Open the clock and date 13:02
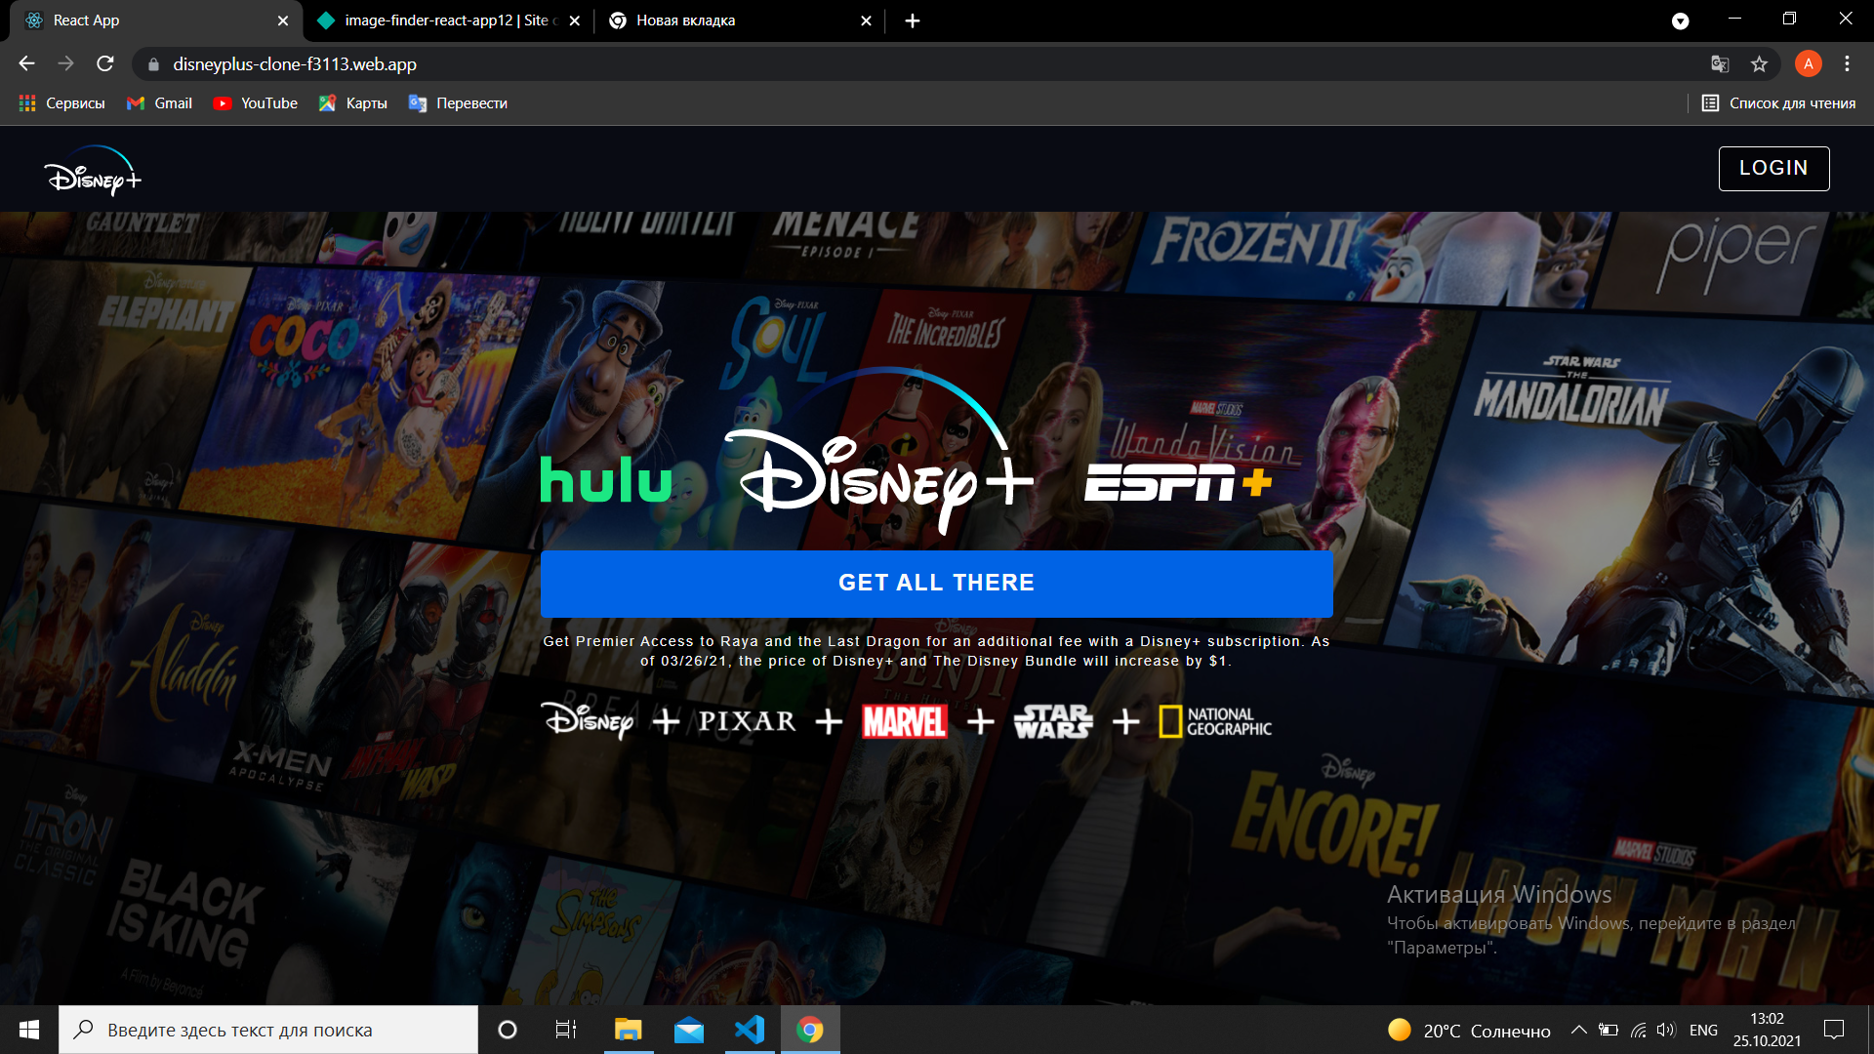 coord(1767,1030)
